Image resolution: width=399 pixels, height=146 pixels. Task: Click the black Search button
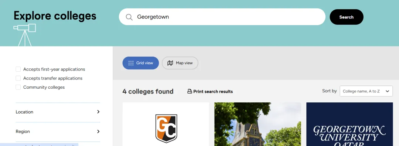tap(346, 17)
